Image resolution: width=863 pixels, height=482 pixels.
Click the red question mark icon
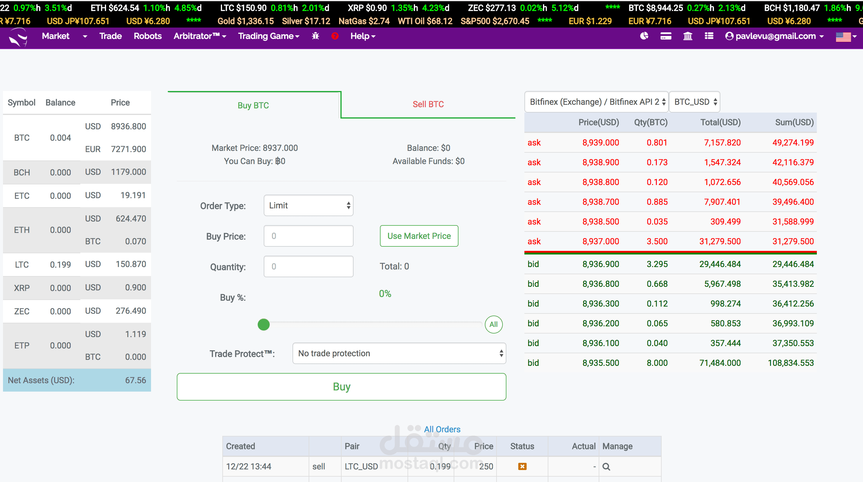(x=335, y=36)
